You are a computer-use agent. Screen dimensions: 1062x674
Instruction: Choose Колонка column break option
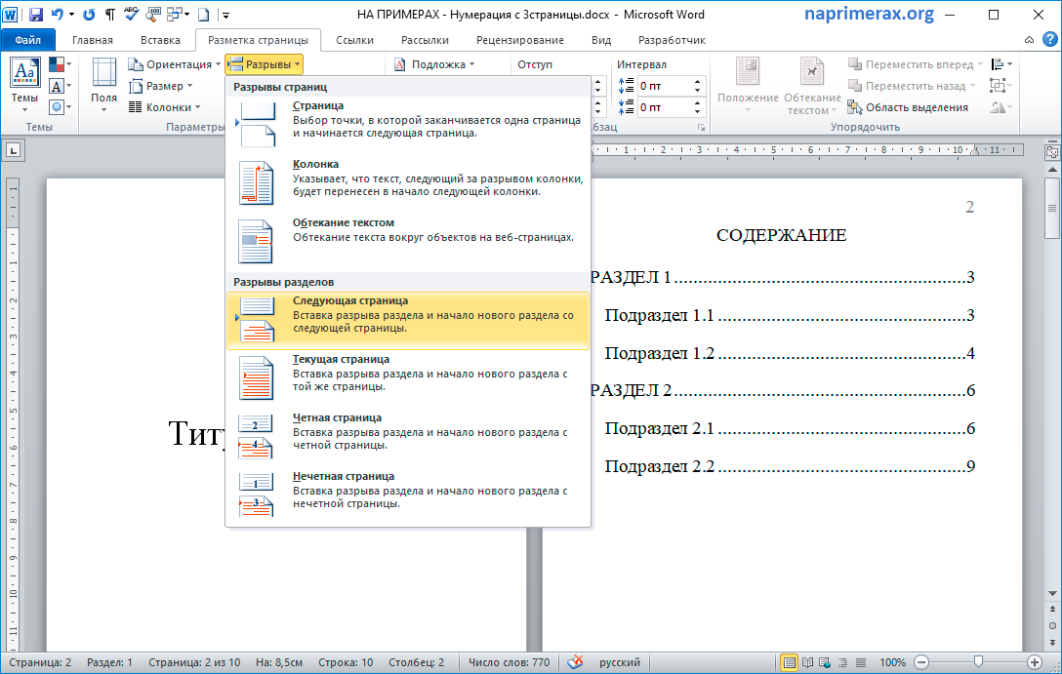(x=408, y=182)
